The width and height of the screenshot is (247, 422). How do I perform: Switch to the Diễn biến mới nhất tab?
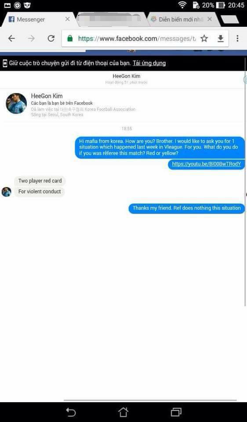click(177, 19)
